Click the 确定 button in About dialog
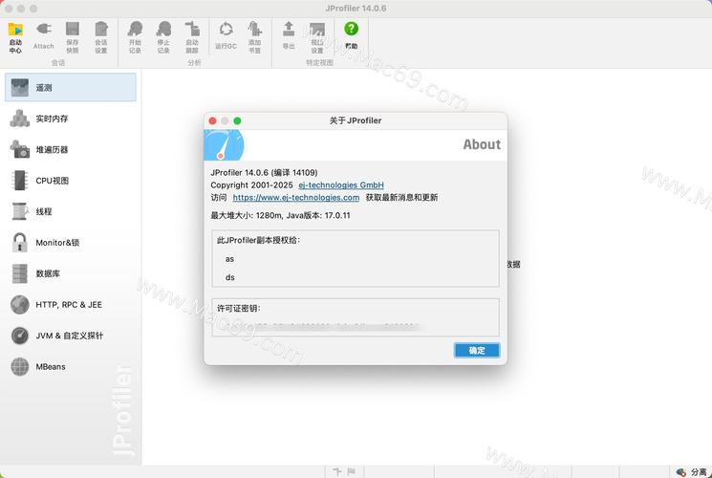The width and height of the screenshot is (712, 478). tap(476, 351)
